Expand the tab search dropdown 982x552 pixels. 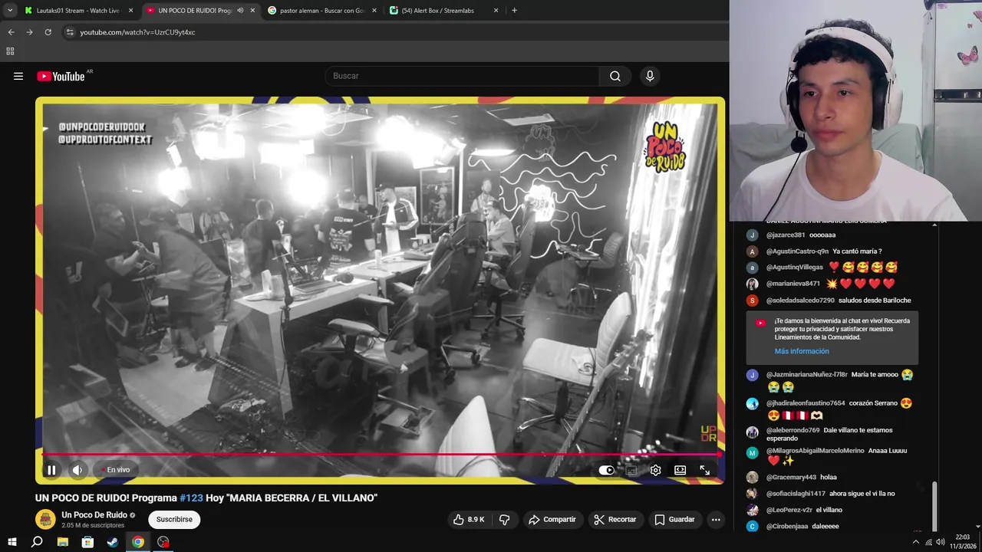pyautogui.click(x=10, y=11)
